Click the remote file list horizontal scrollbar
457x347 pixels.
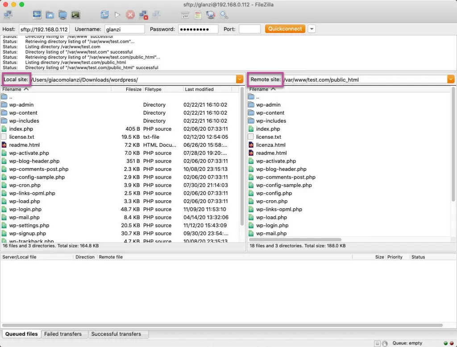point(295,240)
